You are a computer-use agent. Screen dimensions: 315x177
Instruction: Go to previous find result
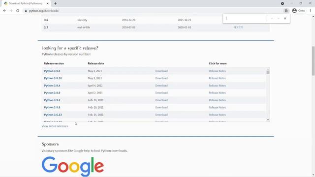(x=272, y=18)
